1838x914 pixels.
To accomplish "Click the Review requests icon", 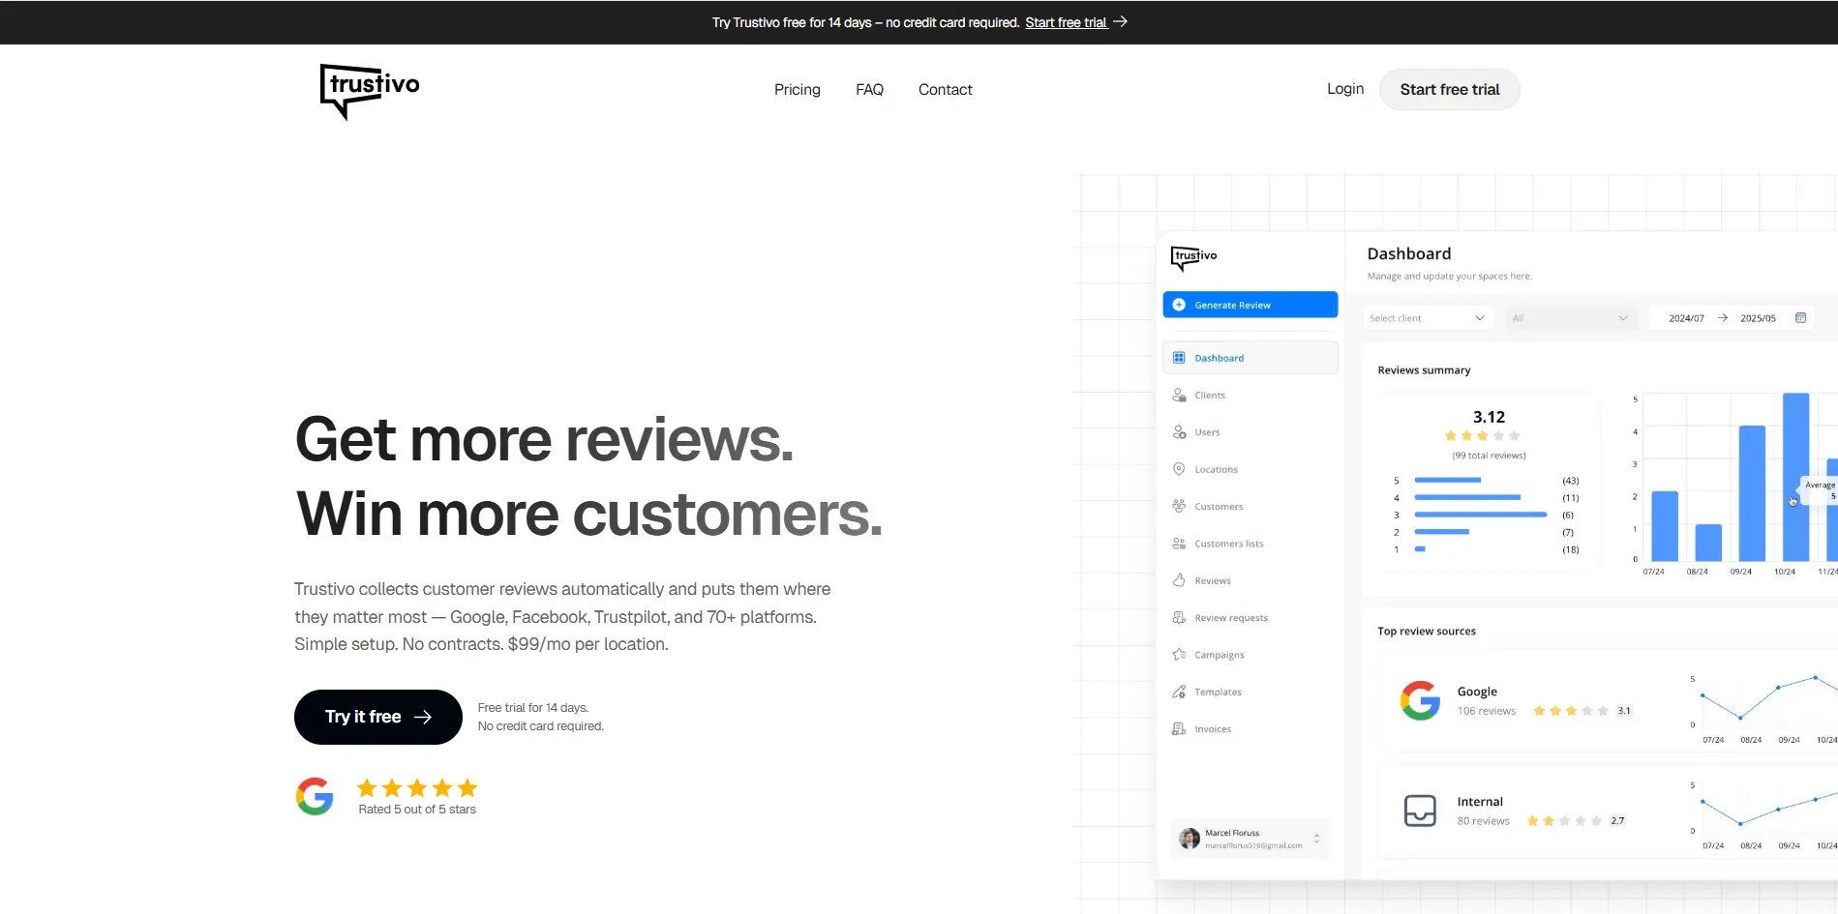I will tap(1179, 617).
